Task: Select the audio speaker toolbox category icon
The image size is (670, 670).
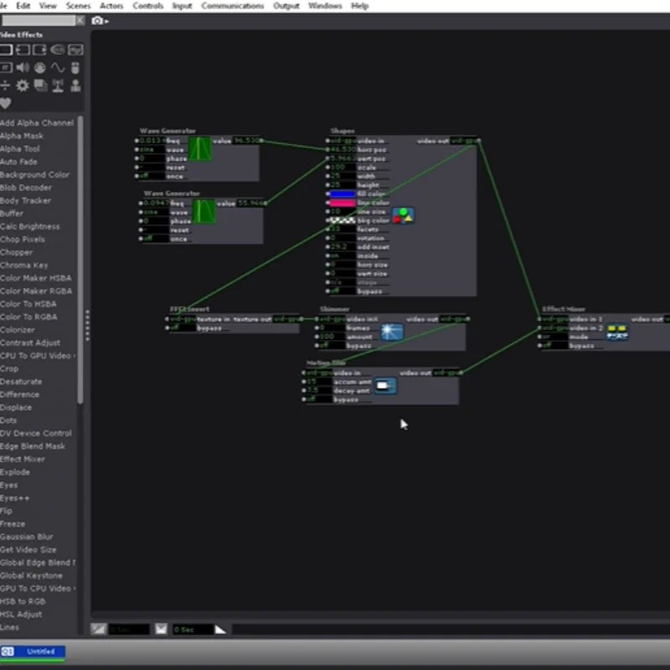Action: click(x=23, y=68)
